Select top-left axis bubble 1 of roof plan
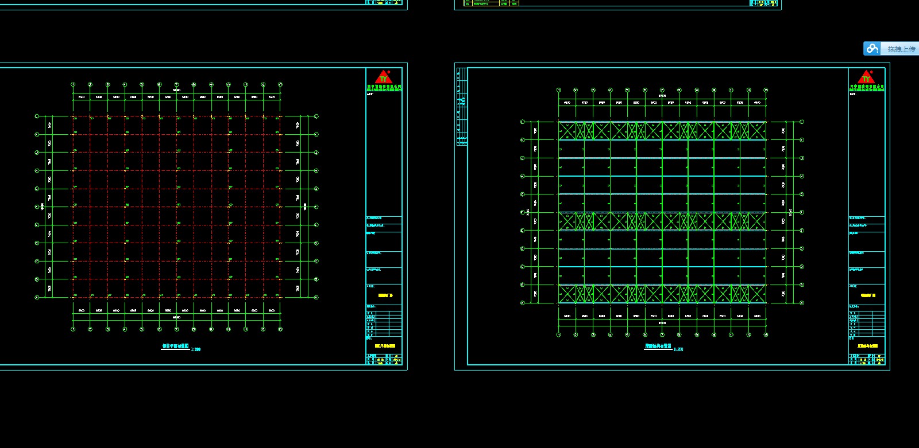 pos(558,90)
